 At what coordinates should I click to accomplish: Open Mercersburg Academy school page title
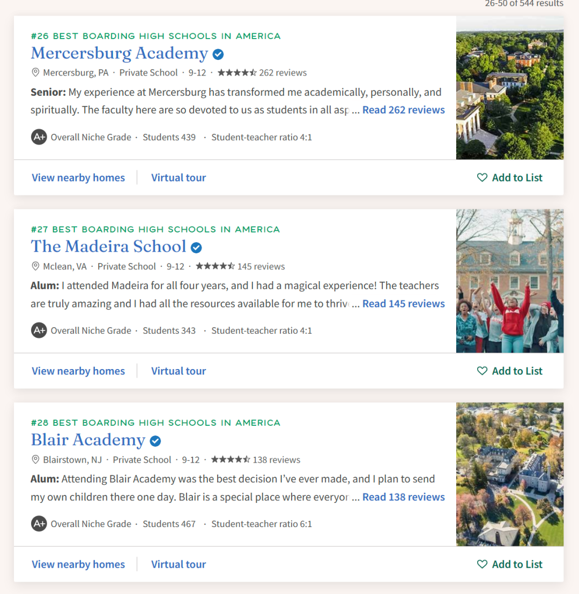(120, 53)
